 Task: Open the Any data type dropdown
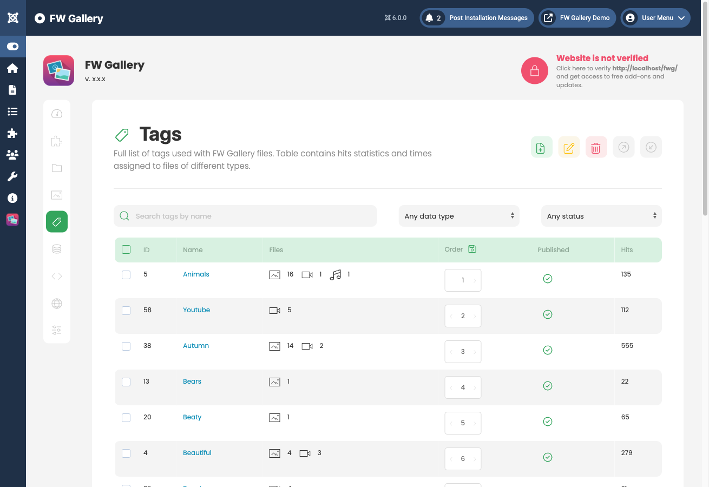[458, 215]
